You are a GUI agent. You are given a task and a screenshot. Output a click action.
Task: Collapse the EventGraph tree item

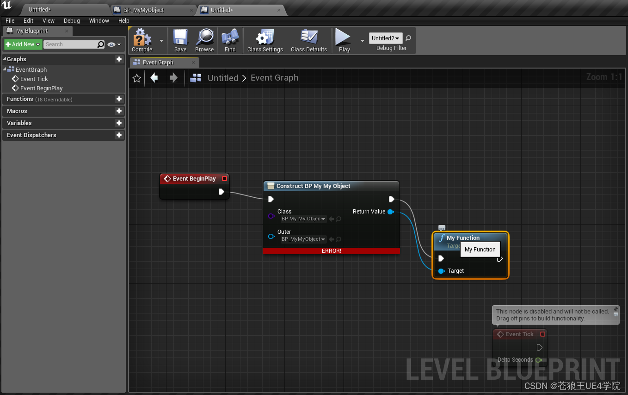pos(5,69)
